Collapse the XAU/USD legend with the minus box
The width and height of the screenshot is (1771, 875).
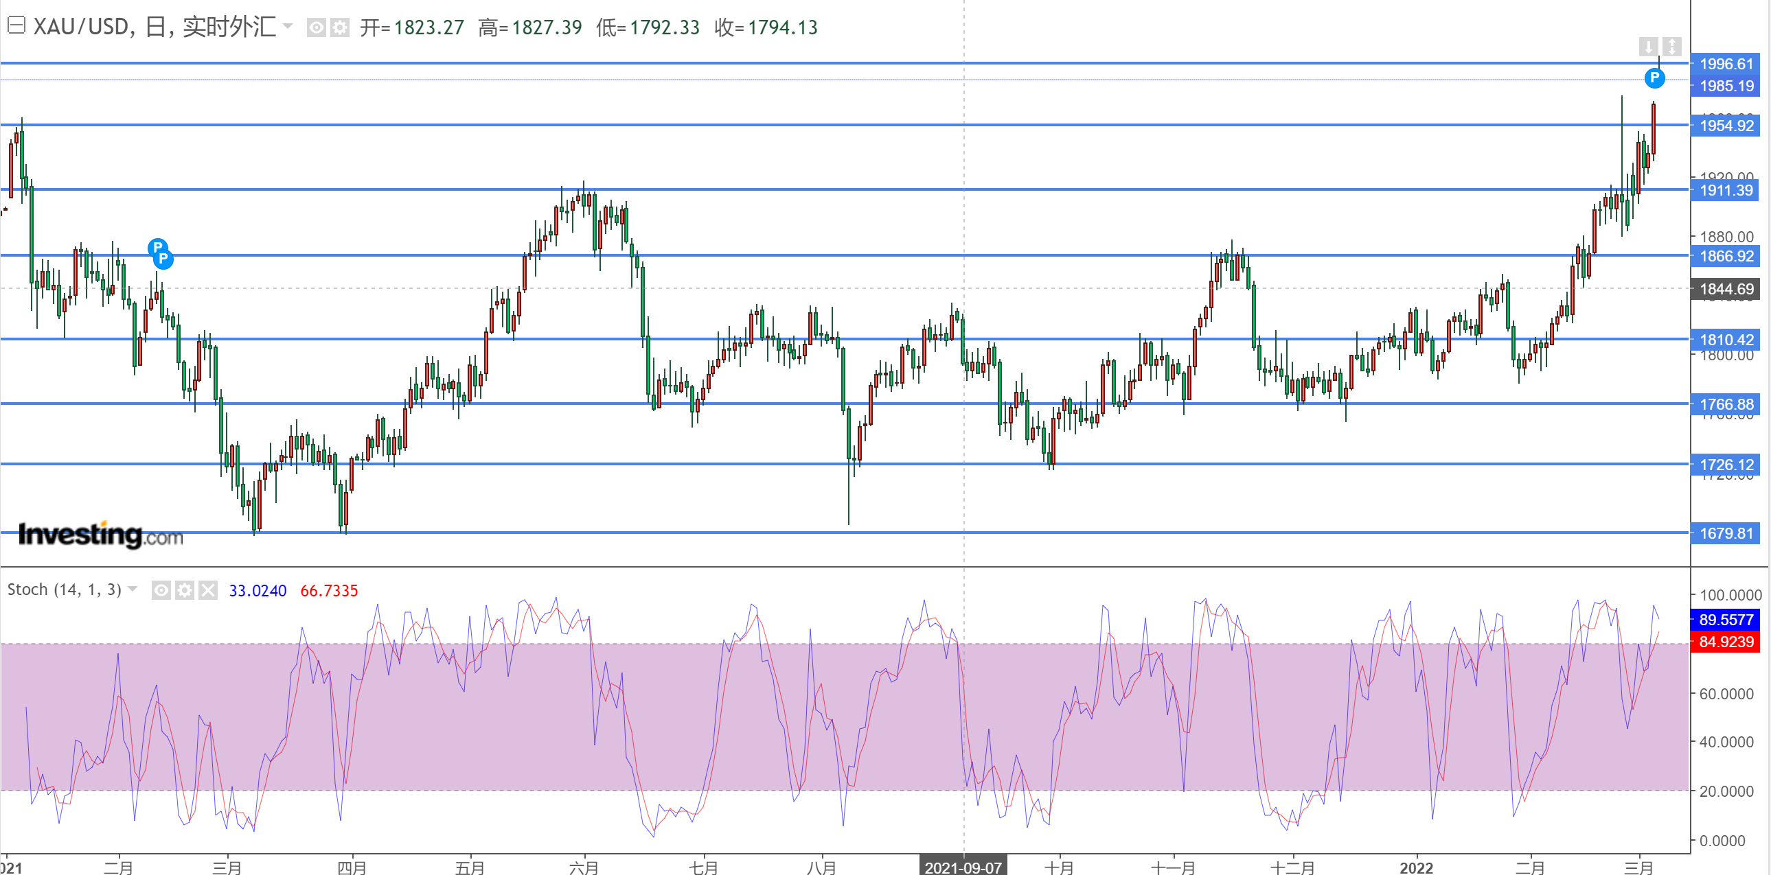(x=16, y=26)
